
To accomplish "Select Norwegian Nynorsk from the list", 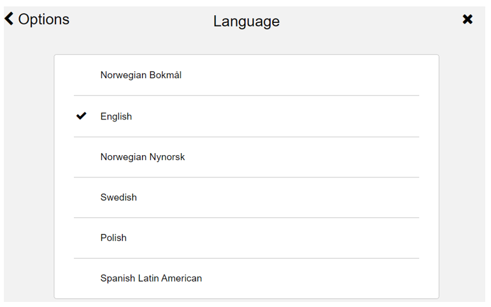I will (246, 157).
